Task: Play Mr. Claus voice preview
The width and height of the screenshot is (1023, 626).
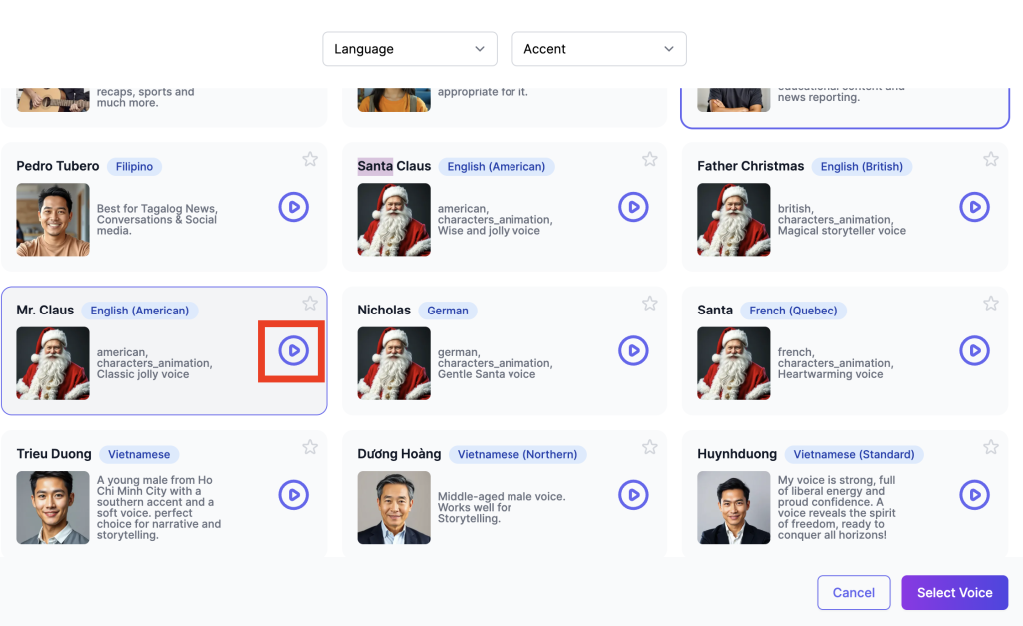Action: pos(293,350)
